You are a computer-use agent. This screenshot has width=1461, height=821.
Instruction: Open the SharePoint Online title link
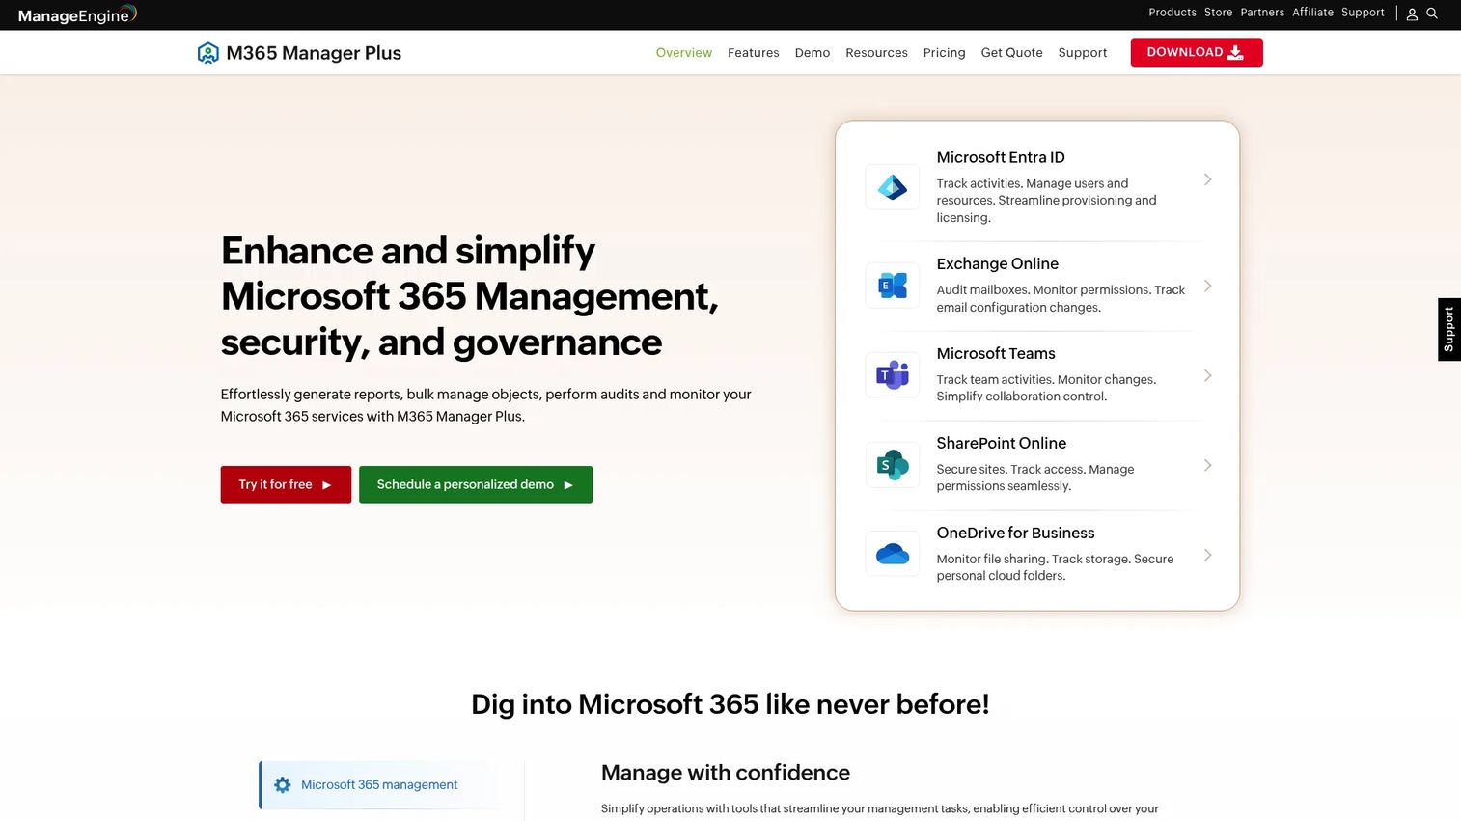pyautogui.click(x=1001, y=443)
